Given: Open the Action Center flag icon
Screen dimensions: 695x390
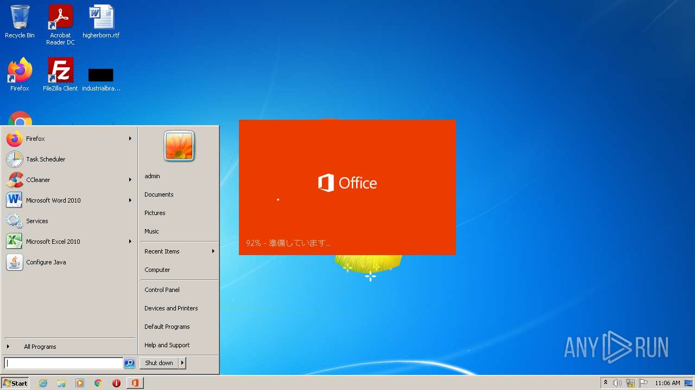Looking at the screenshot, I should click(x=643, y=383).
